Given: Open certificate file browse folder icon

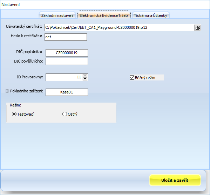Looking at the screenshot, I should (x=197, y=28).
